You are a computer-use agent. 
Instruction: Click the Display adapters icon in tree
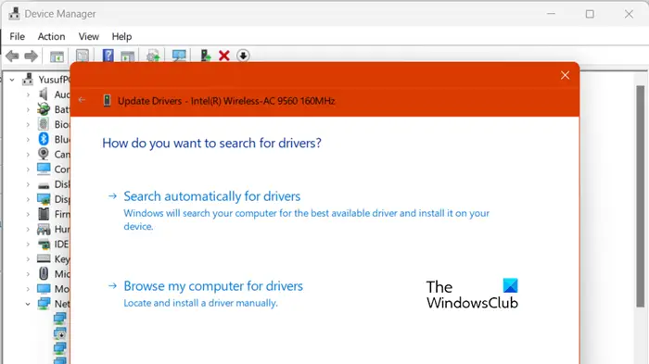tap(44, 199)
